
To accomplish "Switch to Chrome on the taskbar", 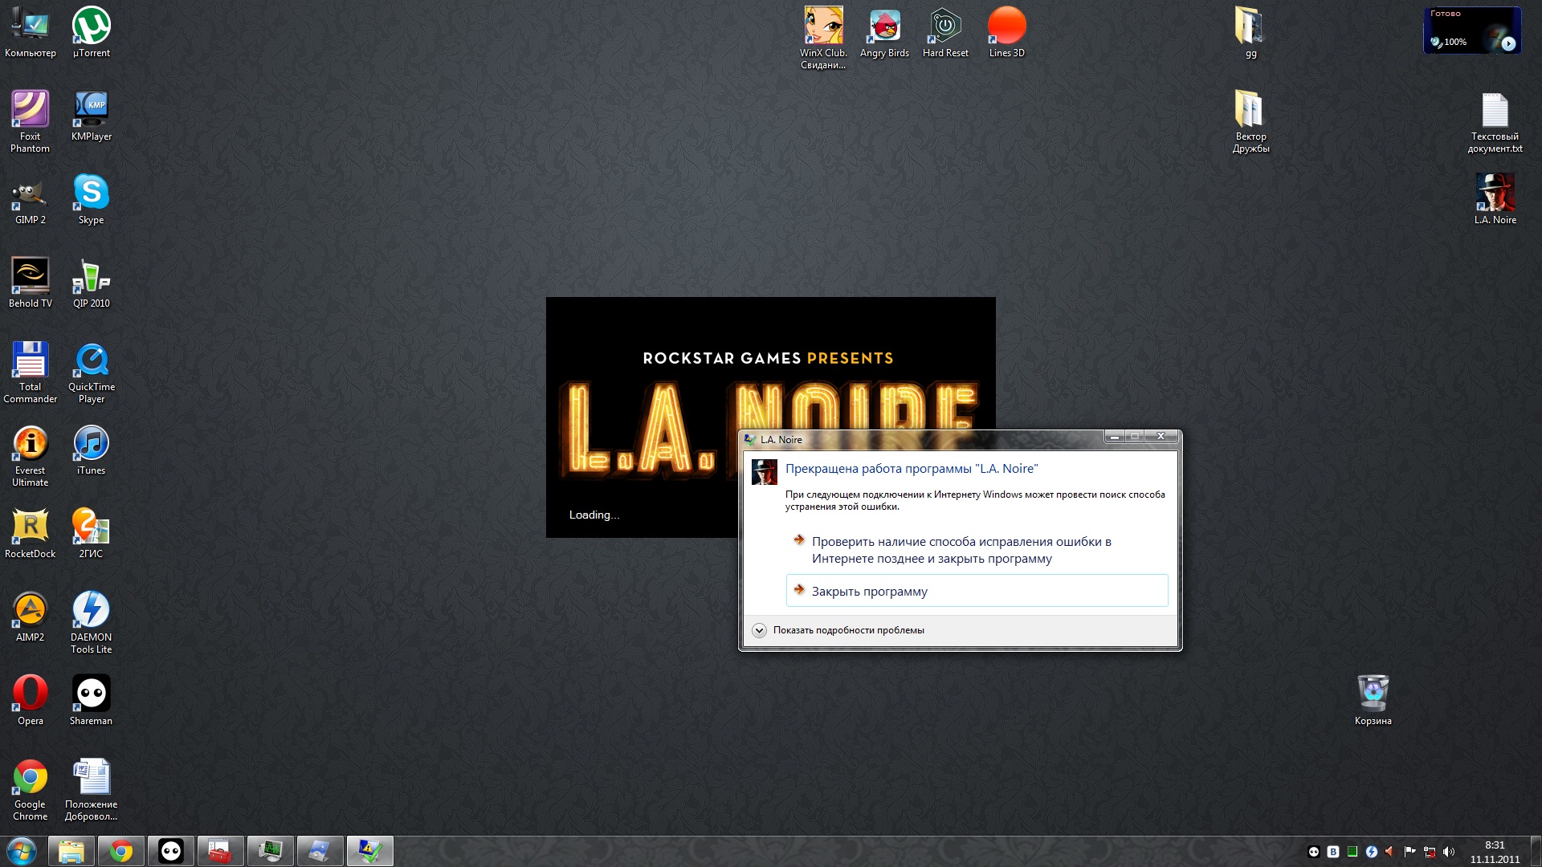I will tap(121, 851).
